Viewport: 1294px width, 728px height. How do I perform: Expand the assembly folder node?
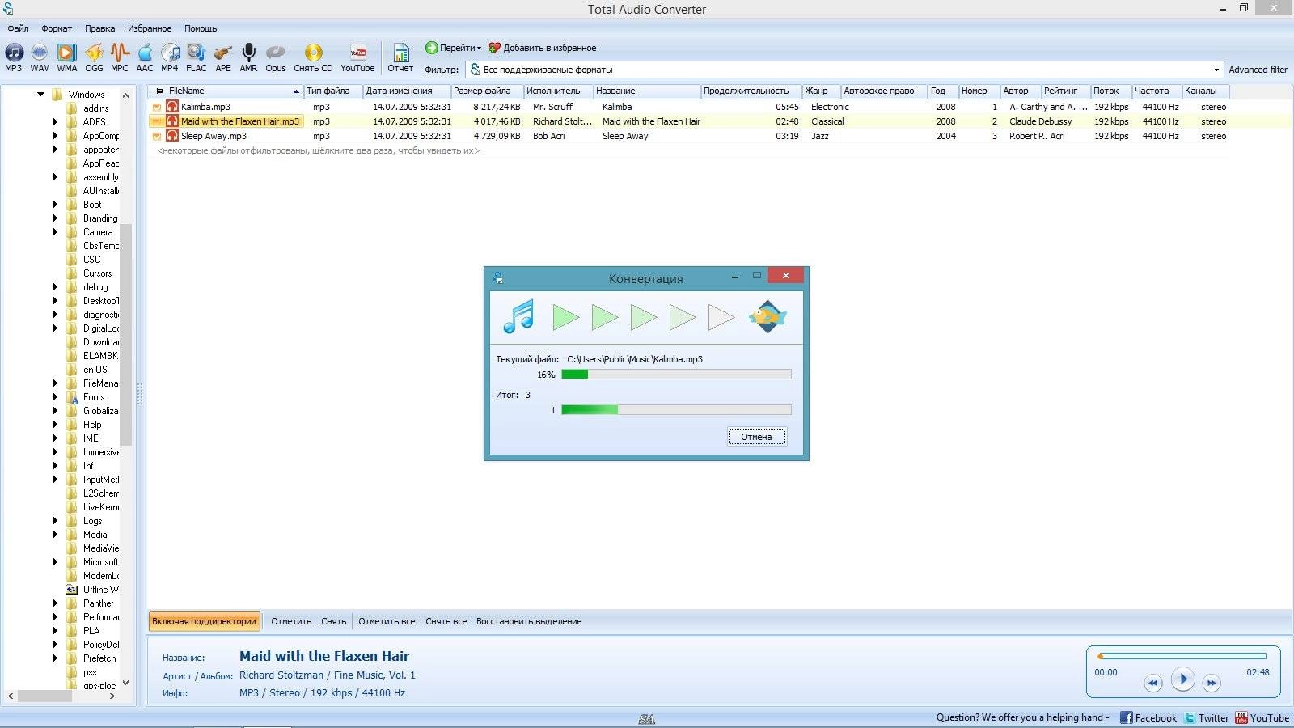[x=55, y=177]
